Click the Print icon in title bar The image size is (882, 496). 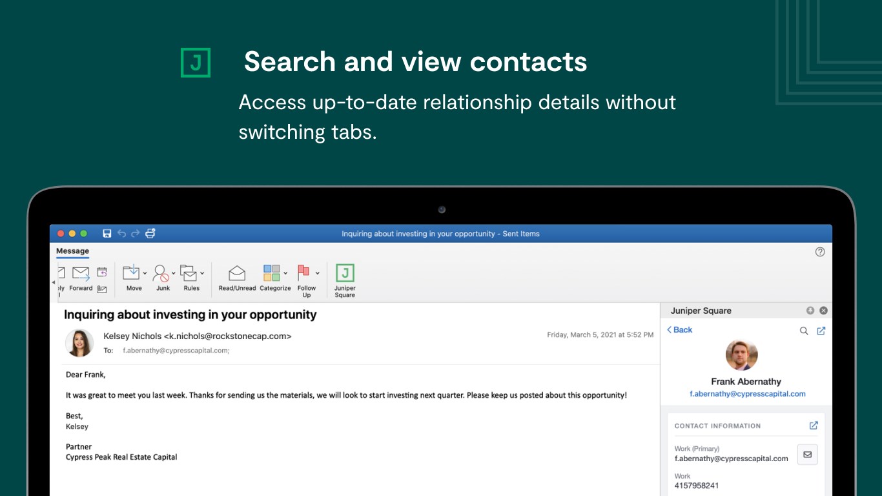click(x=150, y=233)
